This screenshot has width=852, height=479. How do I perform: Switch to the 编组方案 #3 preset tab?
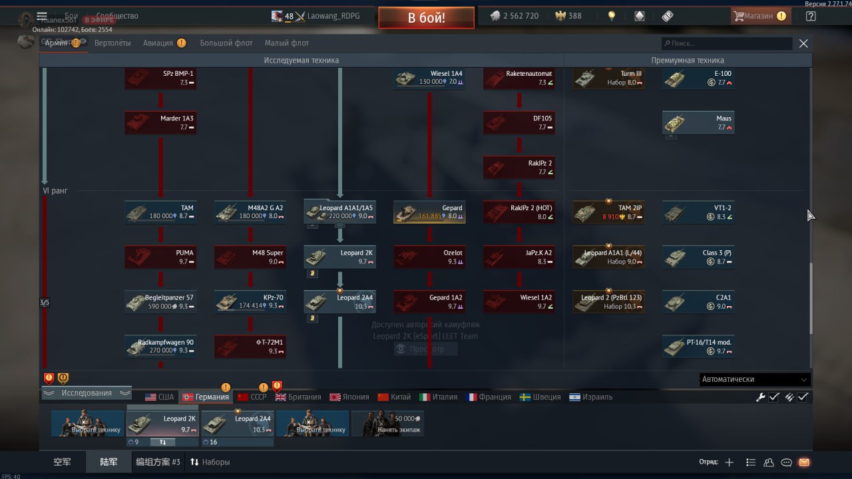pos(158,462)
